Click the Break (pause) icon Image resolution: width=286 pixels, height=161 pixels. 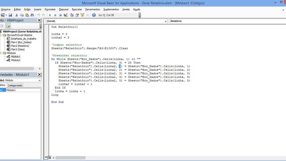pos(55,15)
